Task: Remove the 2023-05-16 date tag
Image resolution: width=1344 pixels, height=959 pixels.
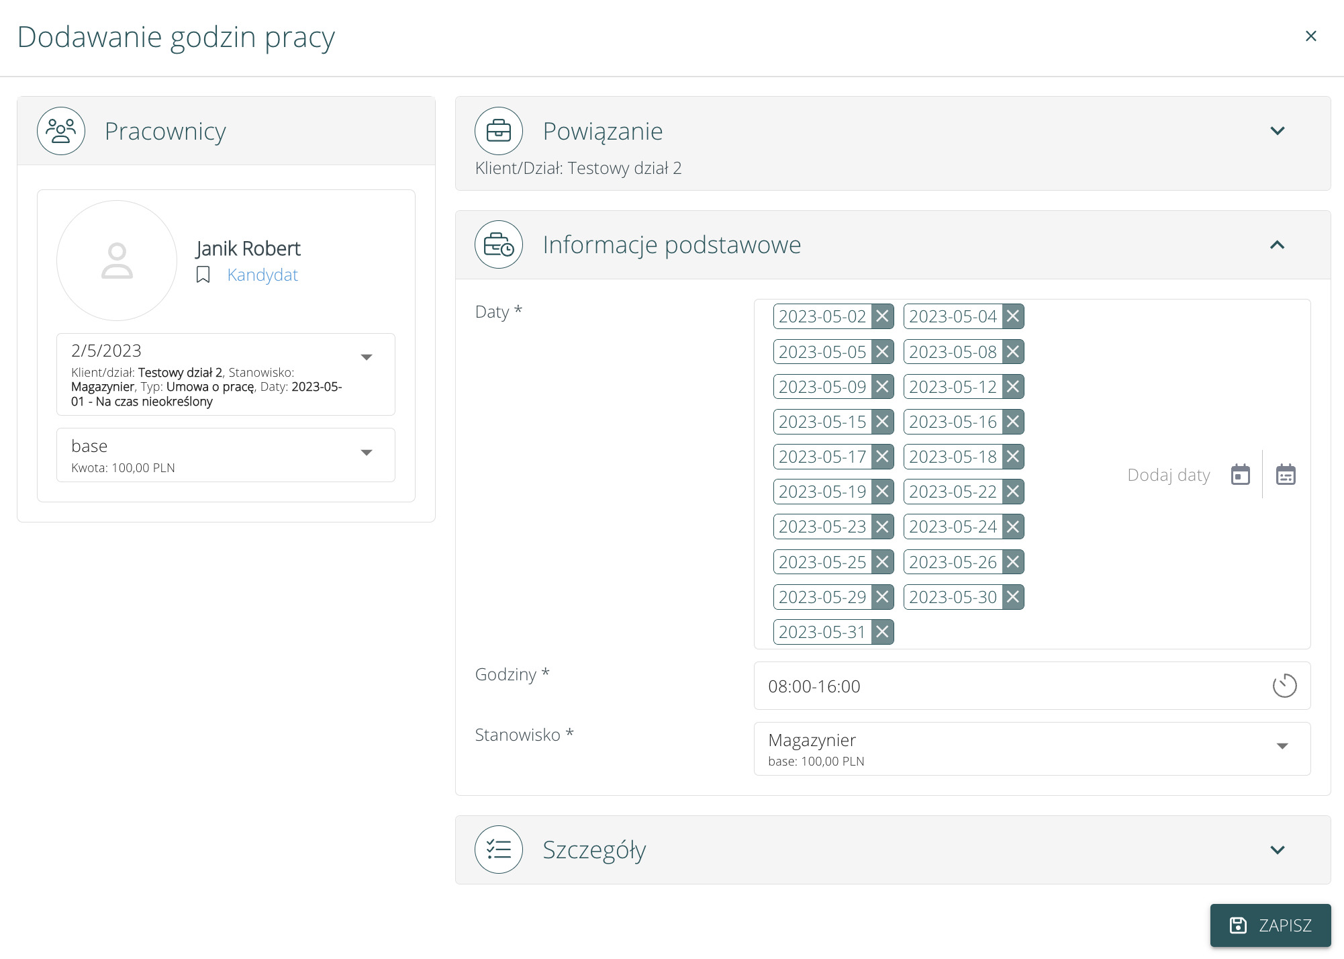Action: (1012, 422)
